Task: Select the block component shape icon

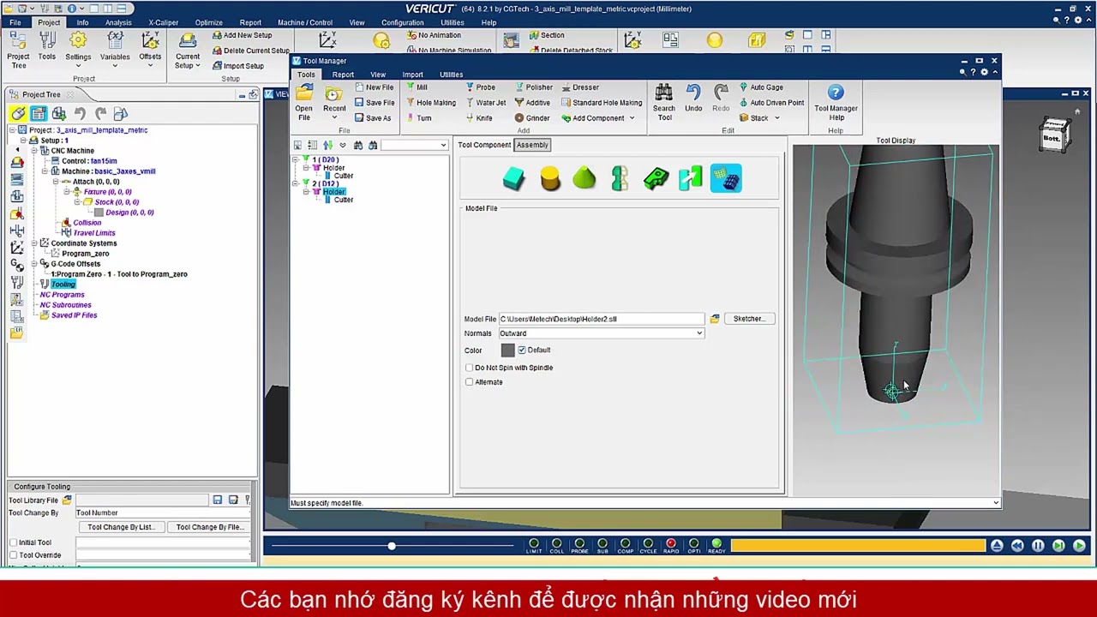Action: [x=513, y=178]
